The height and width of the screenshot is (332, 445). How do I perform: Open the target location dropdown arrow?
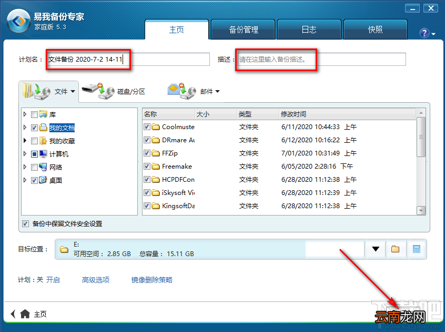[x=376, y=249]
